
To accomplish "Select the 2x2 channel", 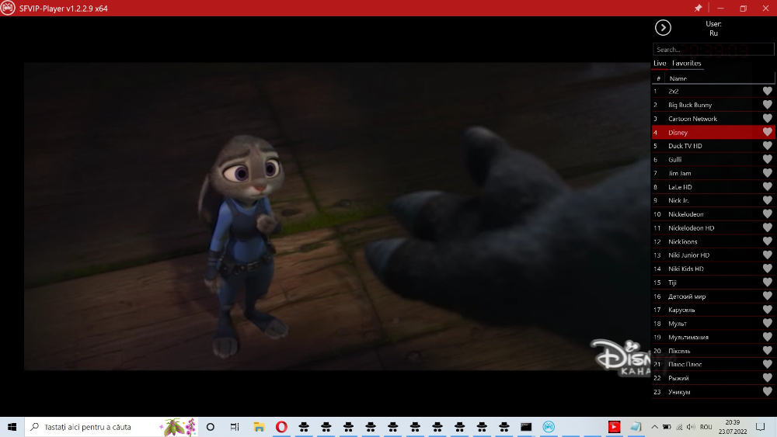I will [713, 91].
